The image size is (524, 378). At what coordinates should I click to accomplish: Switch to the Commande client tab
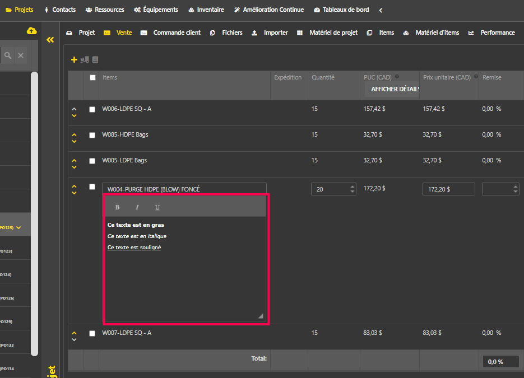pos(170,32)
